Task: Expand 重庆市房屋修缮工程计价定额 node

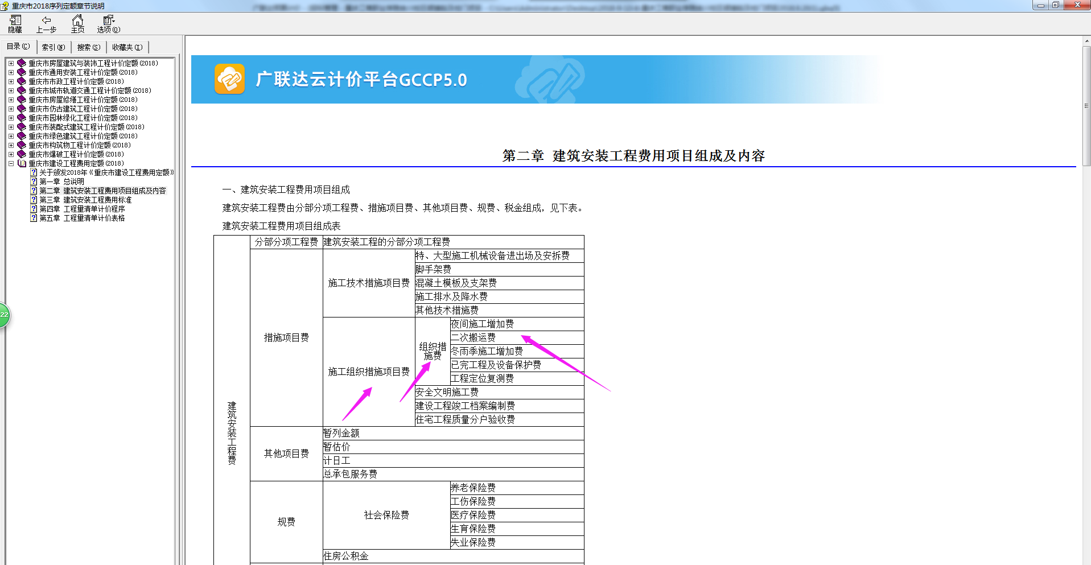Action: [11, 100]
